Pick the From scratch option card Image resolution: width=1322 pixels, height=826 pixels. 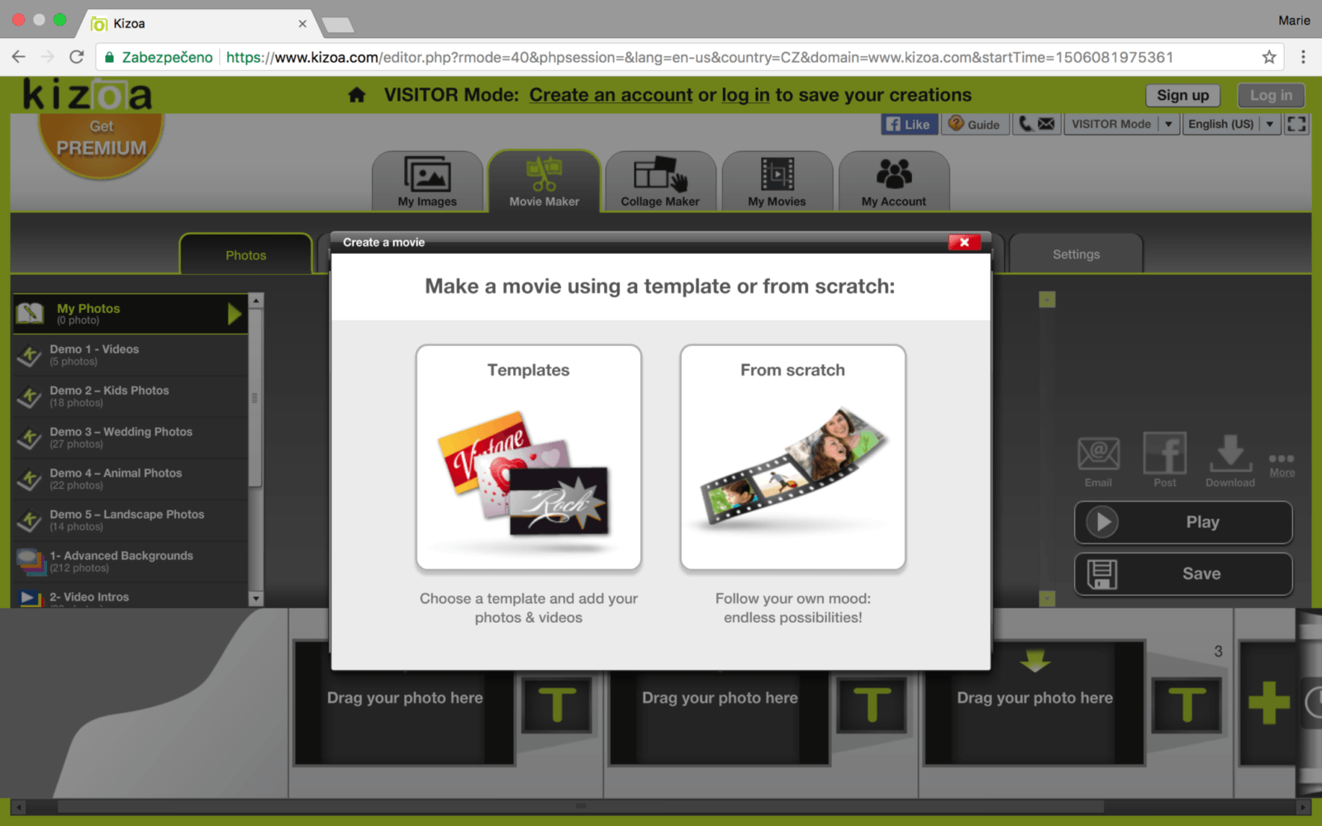[x=792, y=457]
